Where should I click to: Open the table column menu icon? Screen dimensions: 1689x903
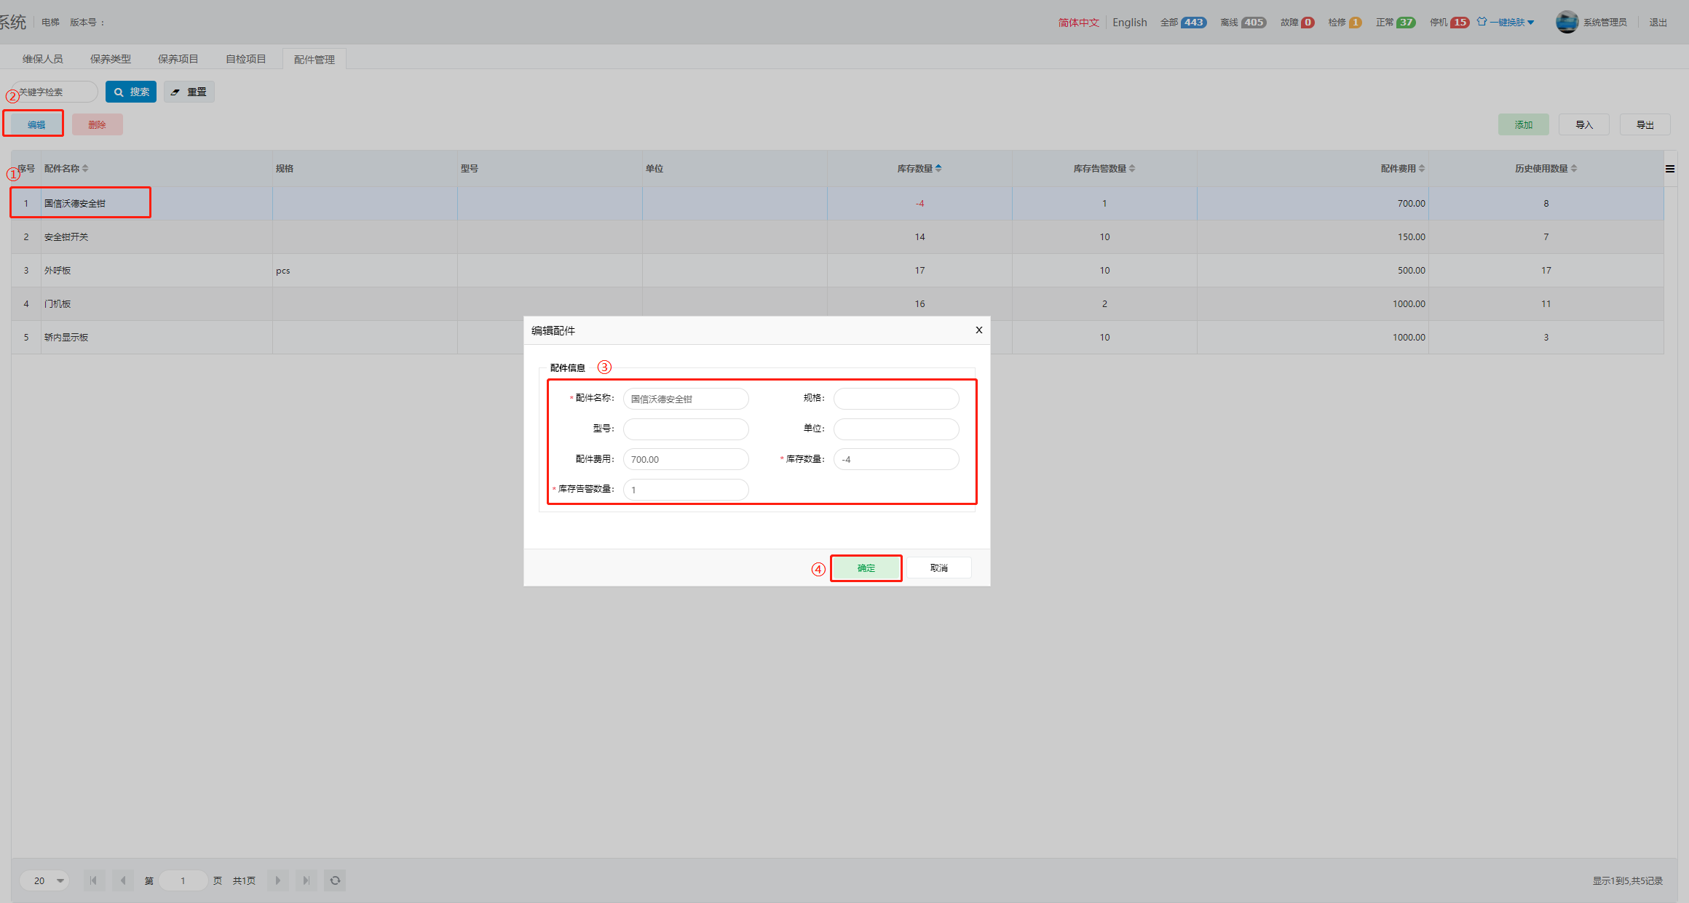1670,169
